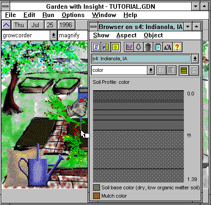Click the color aspect text field
This screenshot has height=205, width=211.
pyautogui.click(x=119, y=70)
